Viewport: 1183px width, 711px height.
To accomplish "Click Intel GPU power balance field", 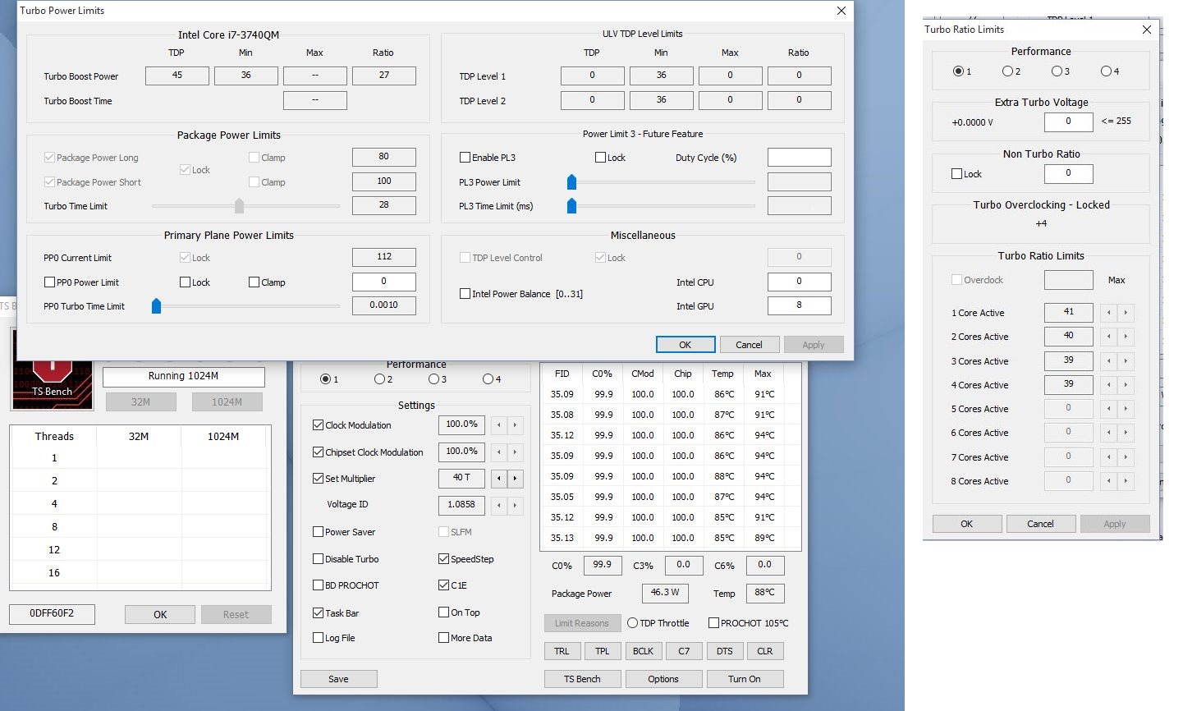I will 800,305.
